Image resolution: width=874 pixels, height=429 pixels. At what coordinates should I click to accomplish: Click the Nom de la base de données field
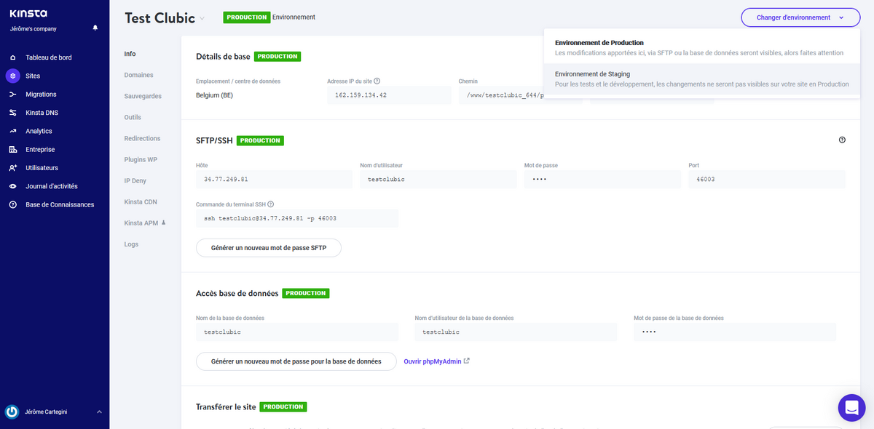click(x=297, y=332)
